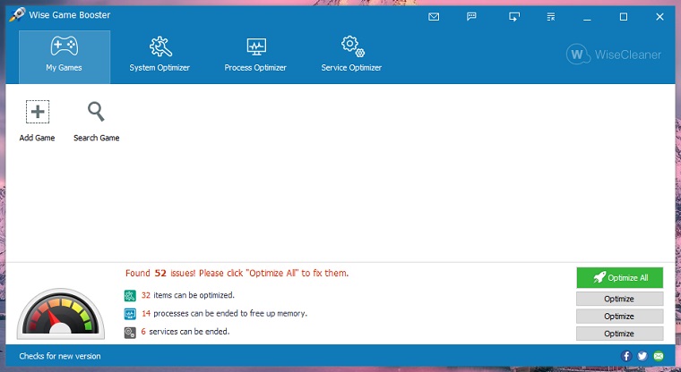681x372 pixels.
Task: Select the My Games tab
Action: (x=64, y=55)
